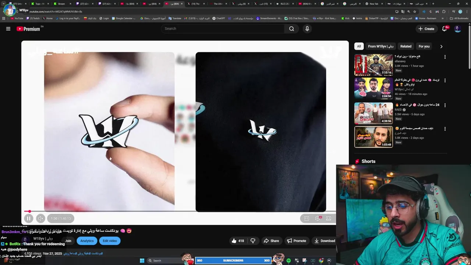Pause the video playback
Viewport: 471px width, 265px height.
click(28, 218)
